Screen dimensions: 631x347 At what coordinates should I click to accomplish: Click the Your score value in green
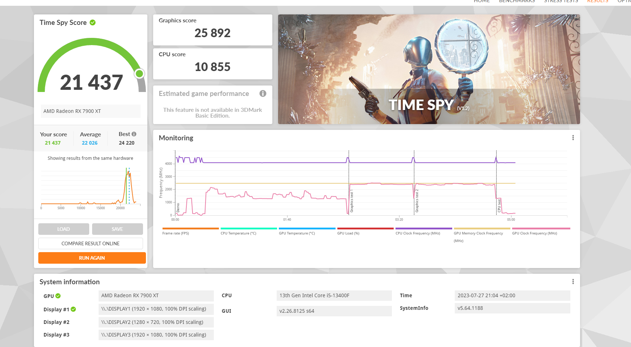pyautogui.click(x=53, y=143)
